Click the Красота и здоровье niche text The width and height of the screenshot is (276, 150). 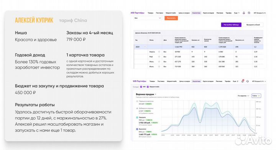36,40
